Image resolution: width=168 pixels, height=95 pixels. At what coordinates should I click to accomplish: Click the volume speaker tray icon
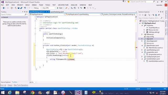(153, 93)
